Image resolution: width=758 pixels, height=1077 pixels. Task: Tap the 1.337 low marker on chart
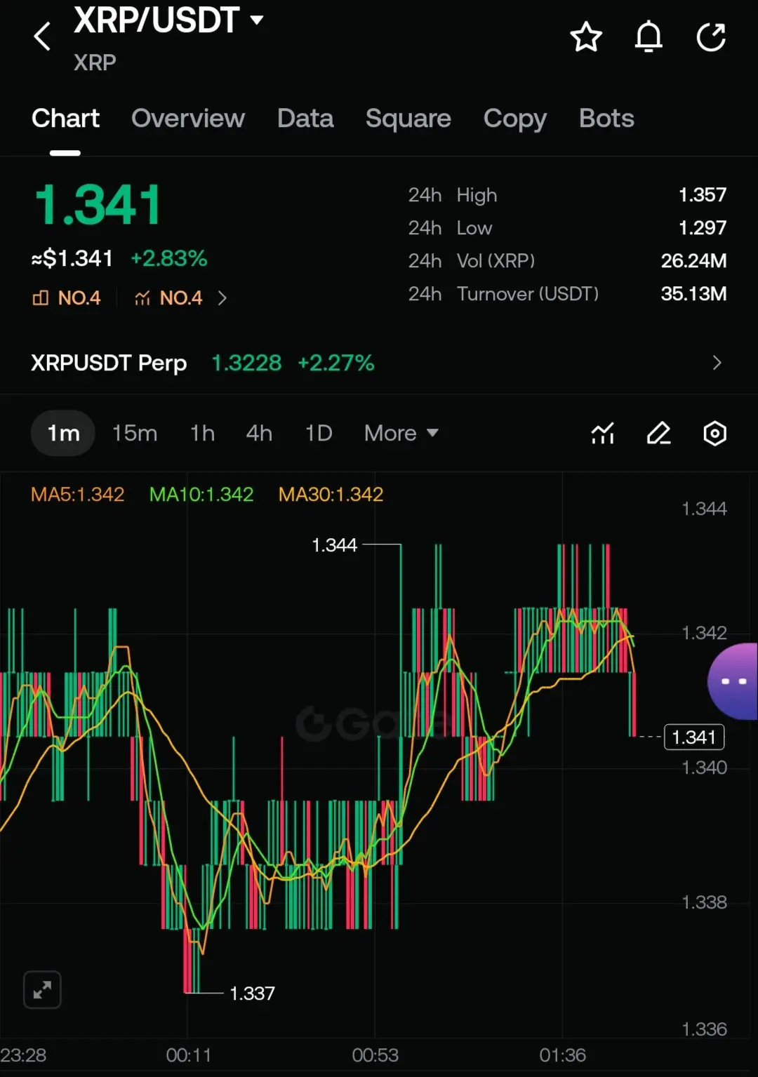(x=252, y=994)
